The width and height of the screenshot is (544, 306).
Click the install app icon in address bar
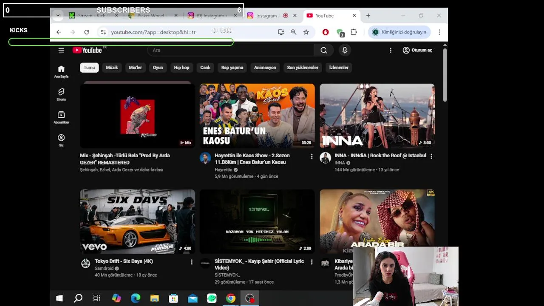(281, 32)
